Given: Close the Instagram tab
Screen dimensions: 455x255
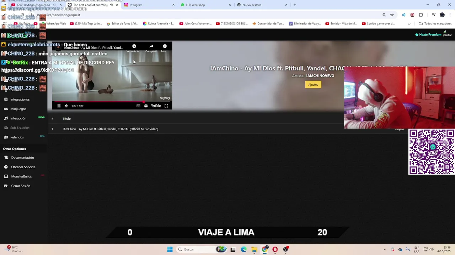Looking at the screenshot, I should coord(173,5).
